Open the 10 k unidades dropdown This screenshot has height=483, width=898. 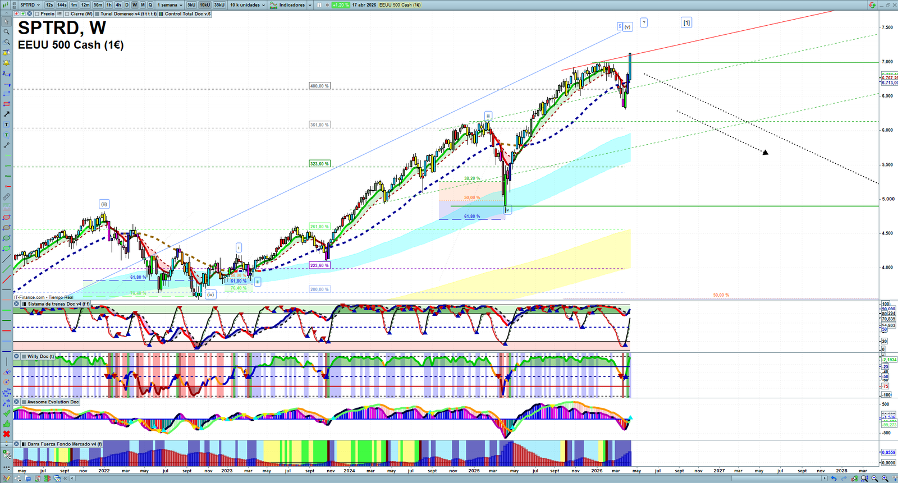[x=248, y=5]
